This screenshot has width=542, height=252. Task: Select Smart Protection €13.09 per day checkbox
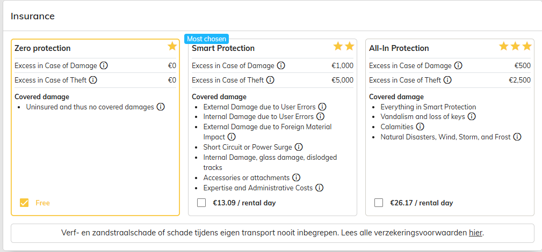pos(201,203)
